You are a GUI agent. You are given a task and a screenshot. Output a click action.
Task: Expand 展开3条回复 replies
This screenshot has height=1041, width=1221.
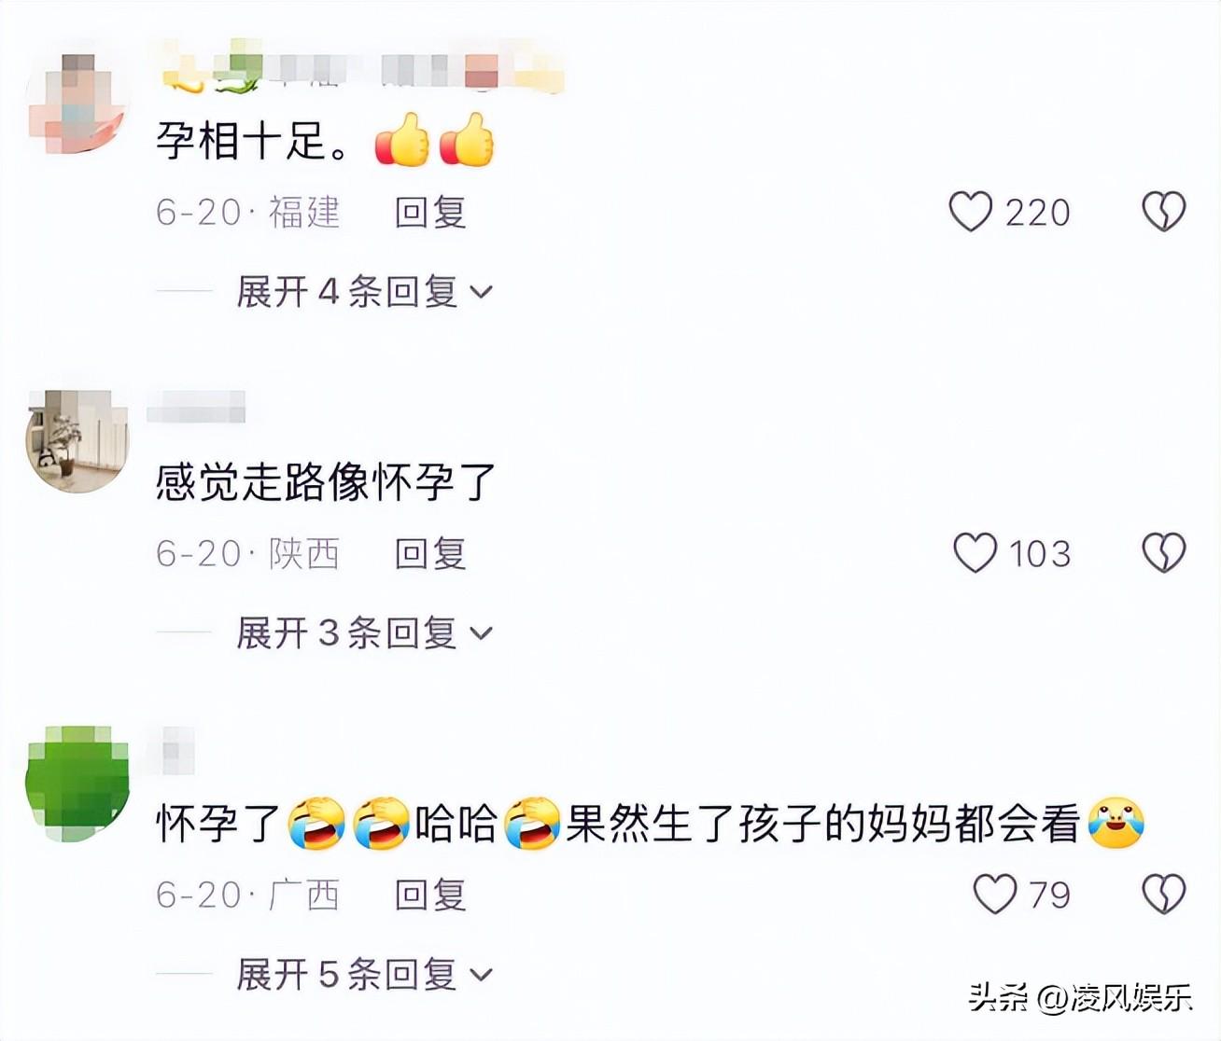[x=364, y=633]
